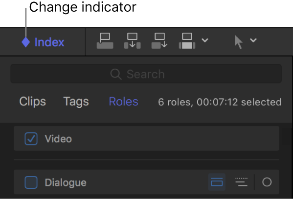Click the Connect clip to primary storyline icon
The height and width of the screenshot is (200, 293).
105,41
